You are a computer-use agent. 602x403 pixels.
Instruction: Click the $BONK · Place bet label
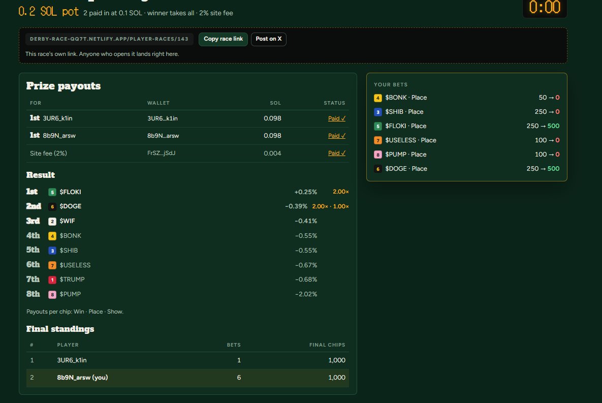[406, 98]
